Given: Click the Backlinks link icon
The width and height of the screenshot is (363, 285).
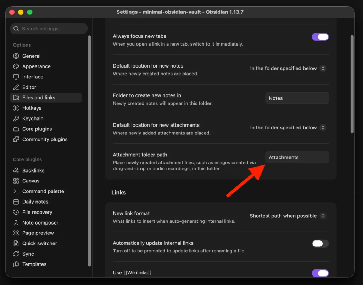Looking at the screenshot, I should point(16,170).
